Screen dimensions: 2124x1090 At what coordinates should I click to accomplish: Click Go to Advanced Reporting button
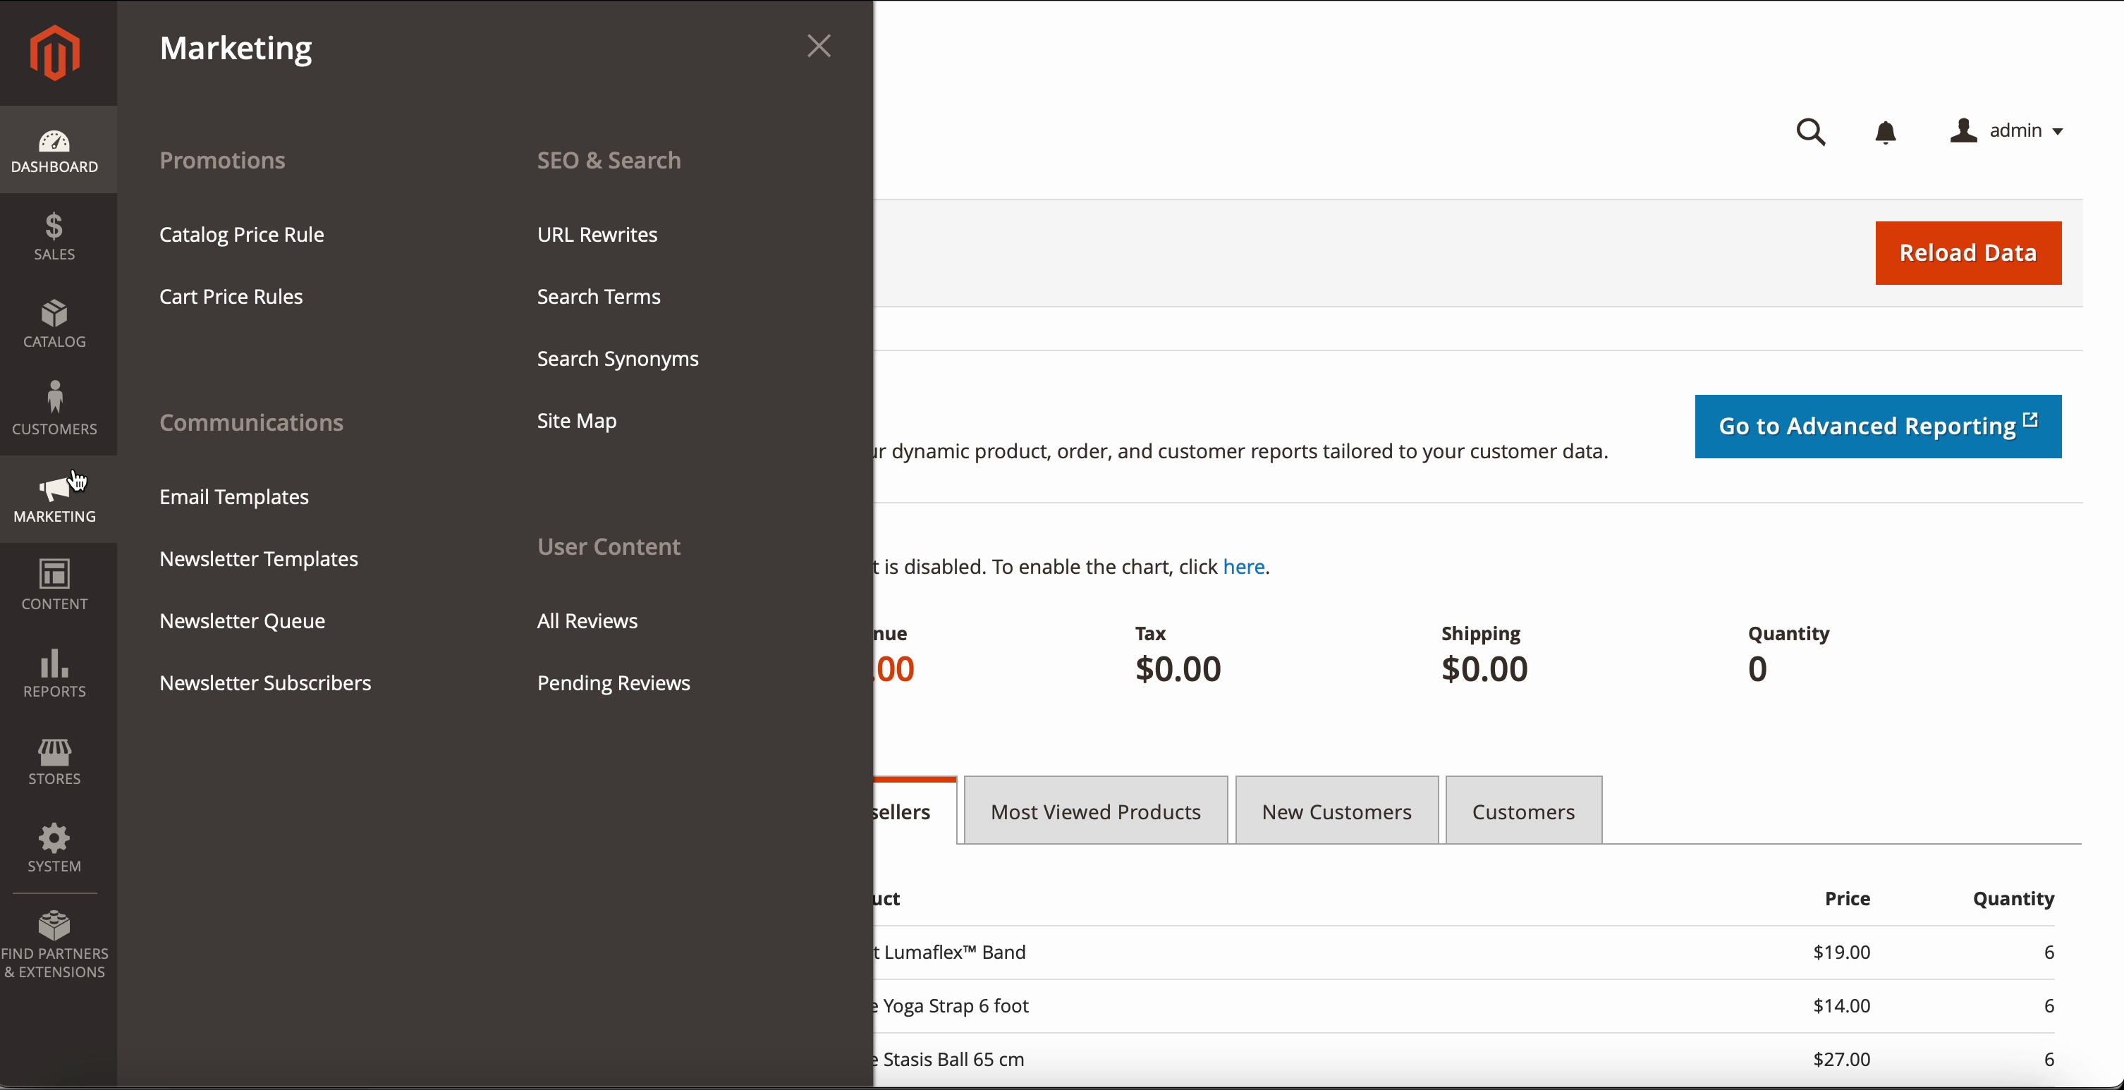click(x=1877, y=427)
